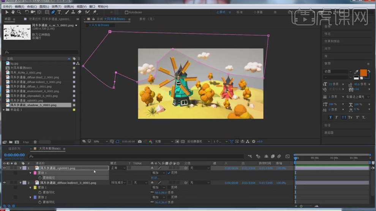Open the Effects & Presets (效果和预设) panel
Image resolution: width=376 pixels, height=211 pixels.
coord(332,41)
